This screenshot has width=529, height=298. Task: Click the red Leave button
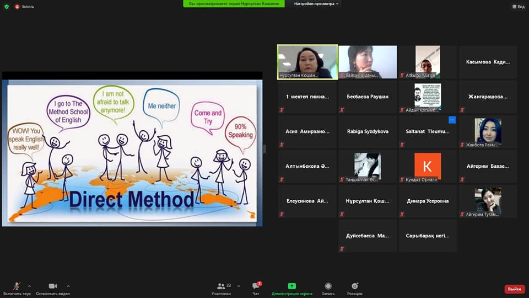[x=515, y=289]
